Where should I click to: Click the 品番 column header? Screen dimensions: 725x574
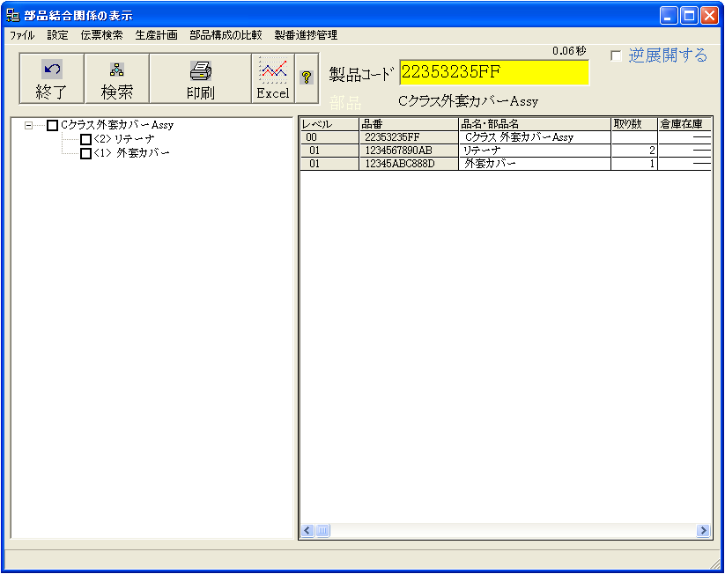[408, 124]
